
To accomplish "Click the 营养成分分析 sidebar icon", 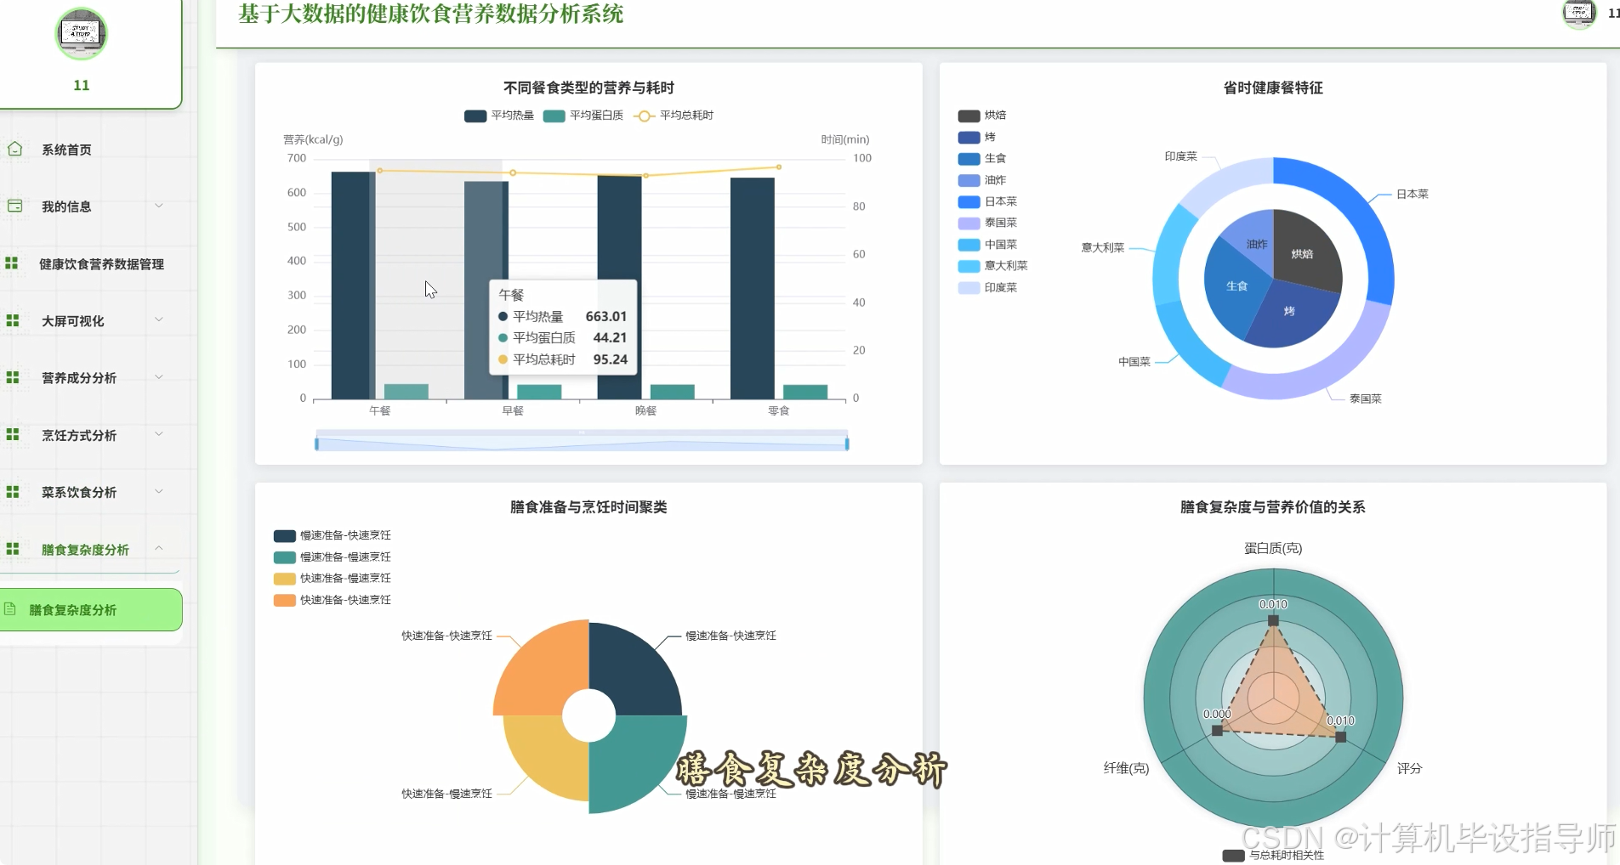I will [12, 376].
